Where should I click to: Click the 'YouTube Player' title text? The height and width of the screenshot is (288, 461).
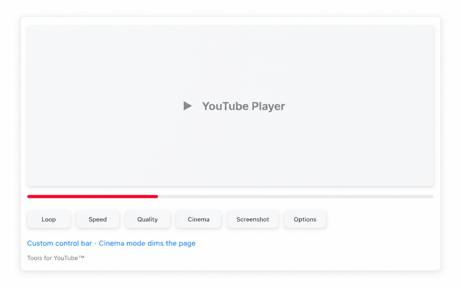(243, 106)
